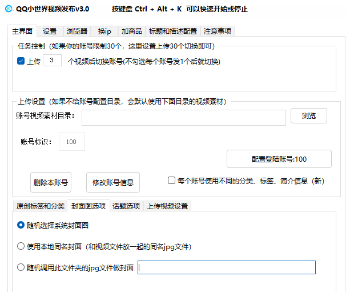The height and width of the screenshot is (292, 346).
Task: Select 随机选择系统封面图 radio option
Action: tap(21, 225)
